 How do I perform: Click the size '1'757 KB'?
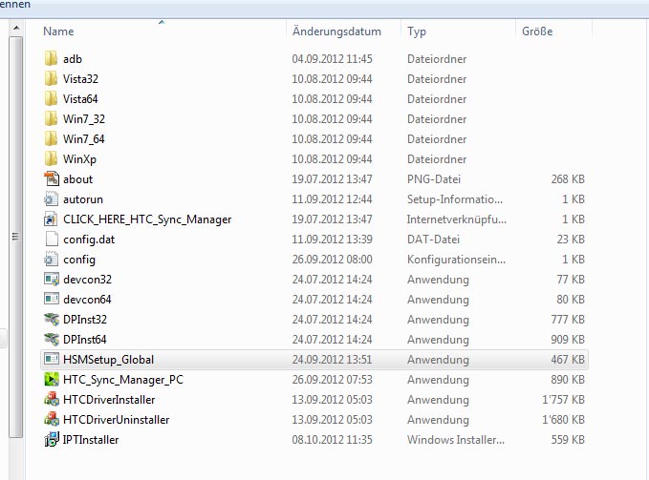click(x=563, y=400)
